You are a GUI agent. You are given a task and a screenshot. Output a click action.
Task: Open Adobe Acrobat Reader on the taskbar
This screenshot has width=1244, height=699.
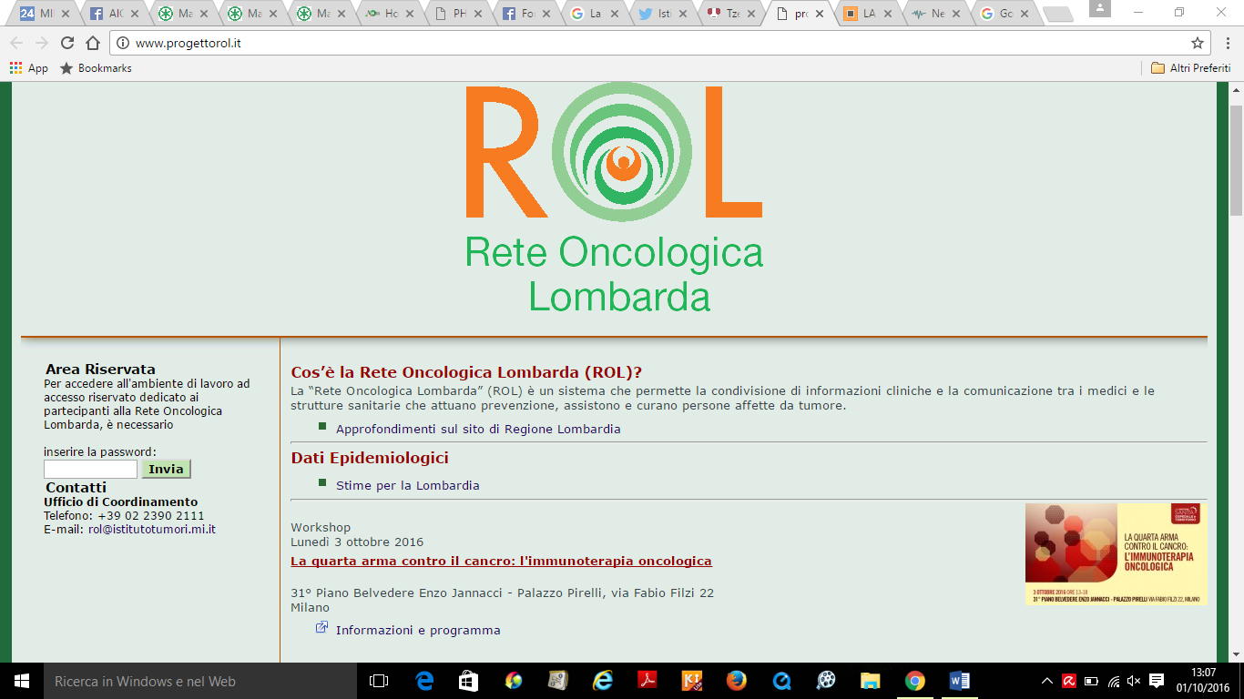647,681
